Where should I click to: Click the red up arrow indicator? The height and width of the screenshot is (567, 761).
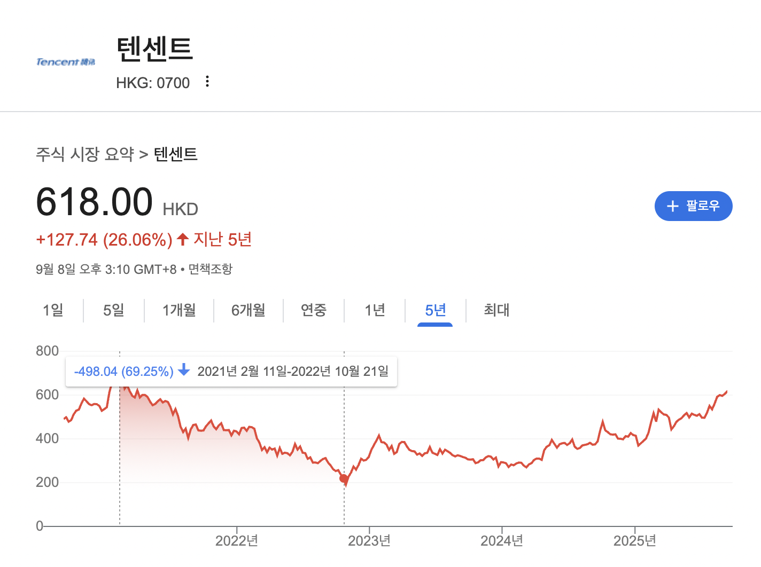[x=183, y=239]
